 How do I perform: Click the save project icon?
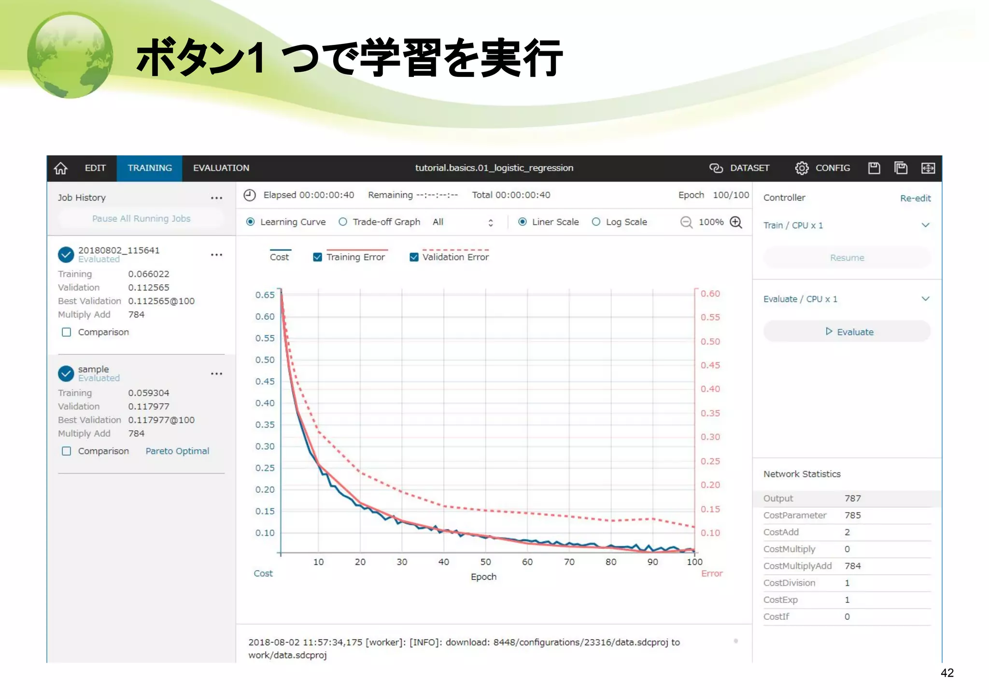pyautogui.click(x=874, y=168)
